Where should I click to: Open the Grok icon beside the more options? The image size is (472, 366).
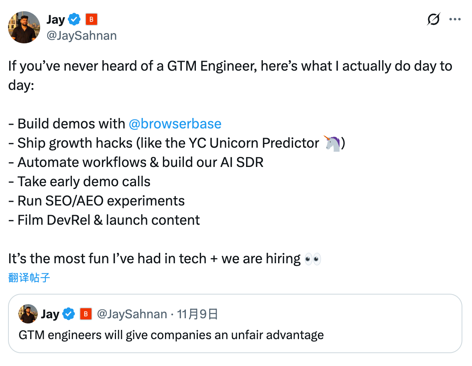point(433,19)
